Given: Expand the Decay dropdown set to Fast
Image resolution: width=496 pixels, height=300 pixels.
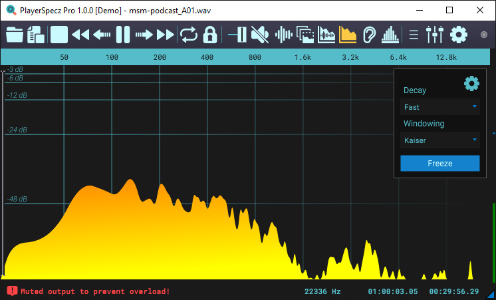Looking at the screenshot, I should point(440,107).
